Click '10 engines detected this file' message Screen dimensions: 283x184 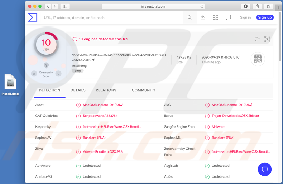[103, 39]
